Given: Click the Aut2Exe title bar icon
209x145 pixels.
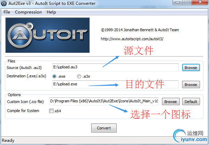Looking at the screenshot, I should (x=4, y=3).
